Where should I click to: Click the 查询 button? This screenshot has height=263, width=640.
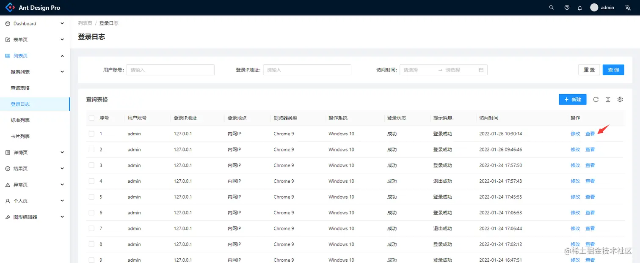[613, 70]
